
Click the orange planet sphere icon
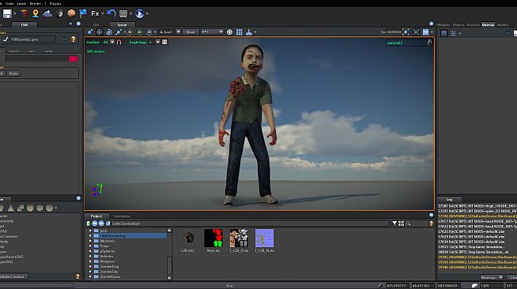tap(71, 13)
